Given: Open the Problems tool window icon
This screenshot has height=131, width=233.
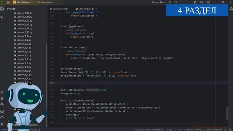Looking at the screenshot, I should [2, 118].
